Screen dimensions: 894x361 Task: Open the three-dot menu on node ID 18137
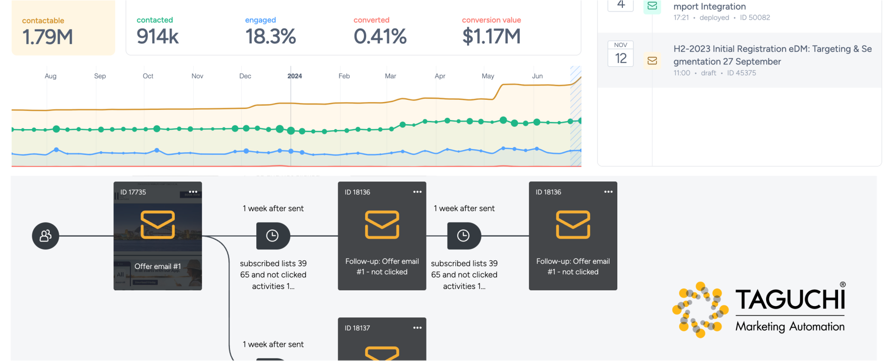pos(417,328)
